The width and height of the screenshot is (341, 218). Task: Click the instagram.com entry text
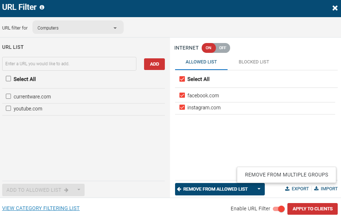pos(204,108)
